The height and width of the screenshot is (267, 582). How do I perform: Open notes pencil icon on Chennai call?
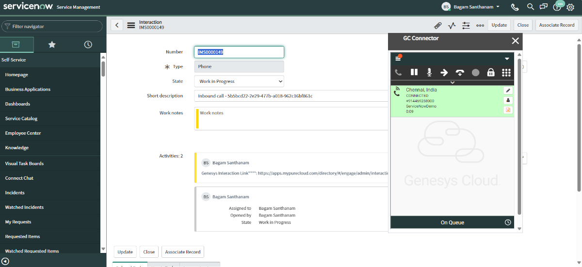508,90
